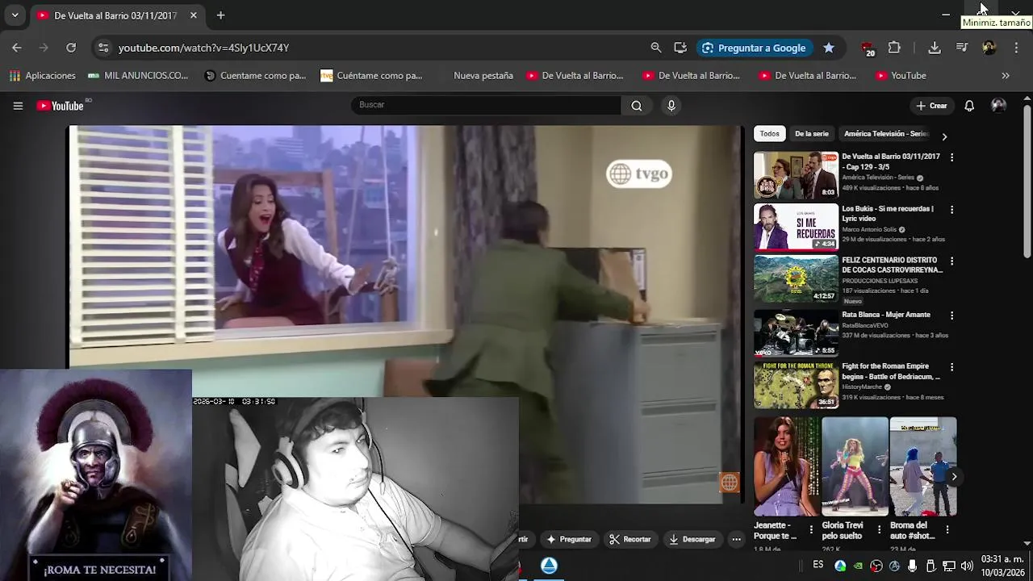Open the Chrome extensions puzzle icon
This screenshot has height=581, width=1033.
[894, 48]
